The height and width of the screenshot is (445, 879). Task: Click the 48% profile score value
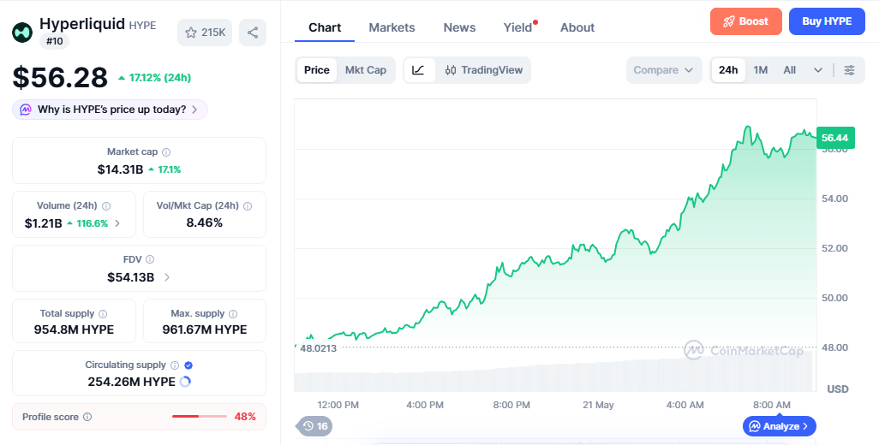tap(245, 417)
